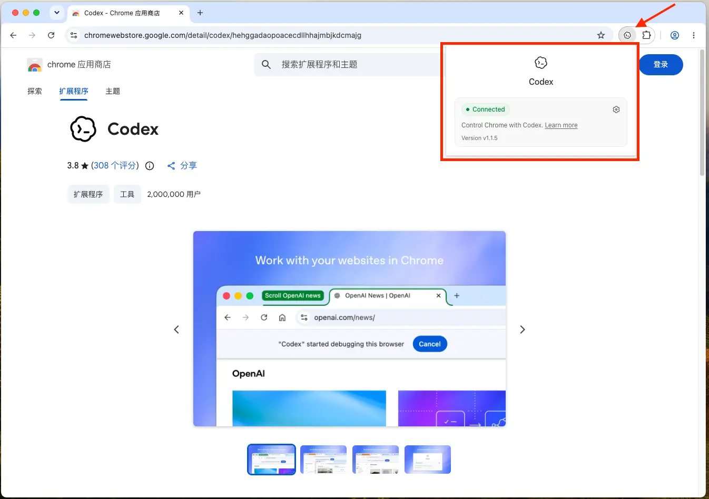Open Codex popup settings gear
The height and width of the screenshot is (499, 709).
pos(616,109)
